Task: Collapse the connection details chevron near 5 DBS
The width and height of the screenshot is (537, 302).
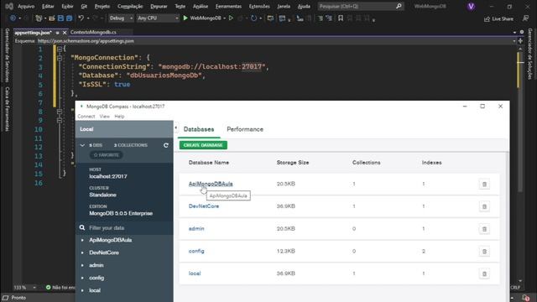Action: 82,145
